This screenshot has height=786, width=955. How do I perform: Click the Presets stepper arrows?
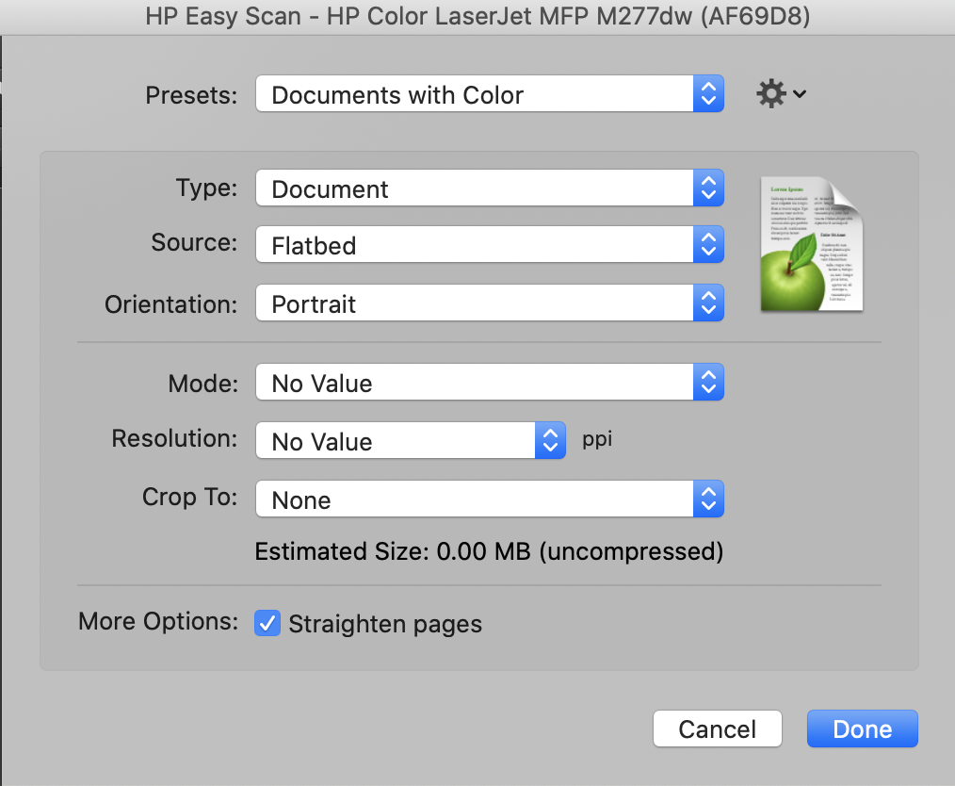pos(708,93)
